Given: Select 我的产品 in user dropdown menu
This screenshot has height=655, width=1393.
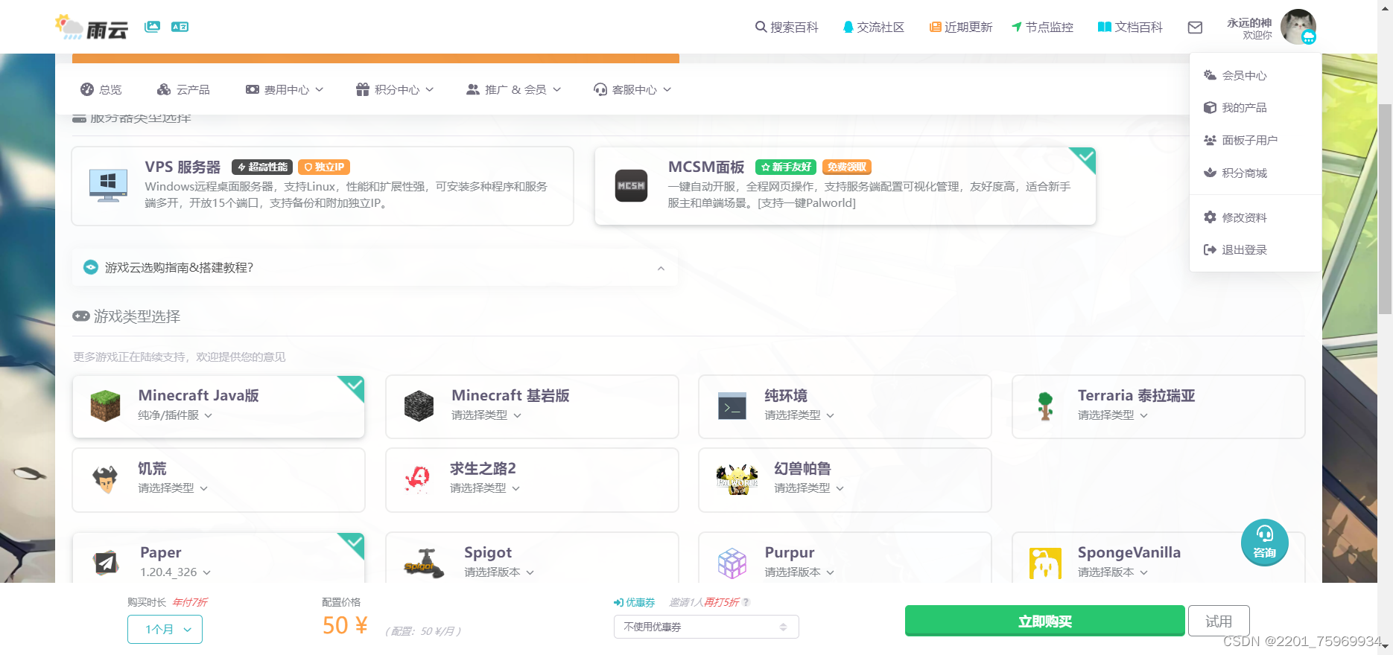Looking at the screenshot, I should pyautogui.click(x=1255, y=108).
